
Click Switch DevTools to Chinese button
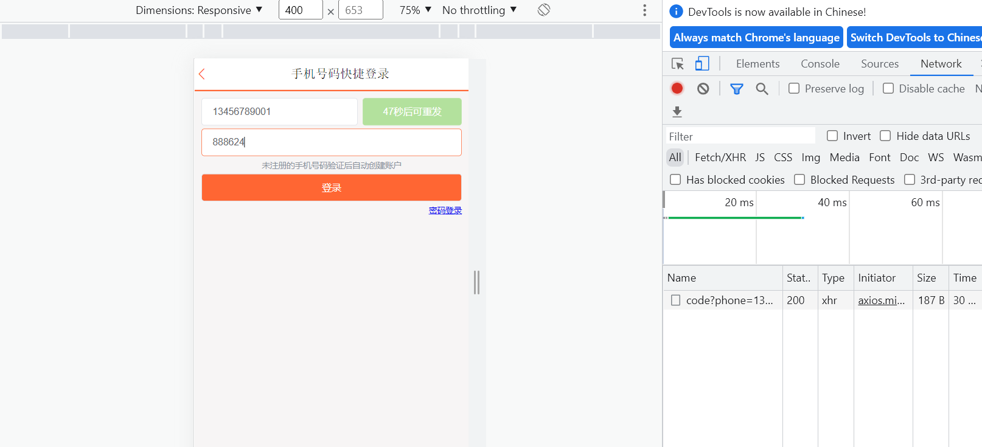point(914,38)
